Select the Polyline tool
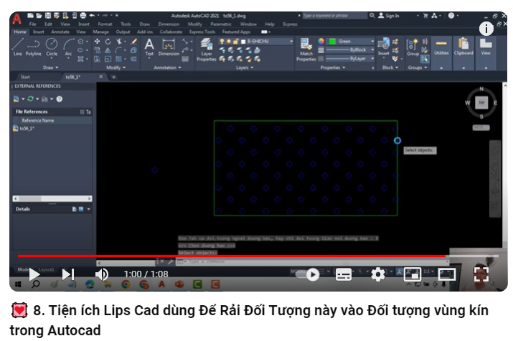Screen dimensions: 513x341 (x=34, y=47)
